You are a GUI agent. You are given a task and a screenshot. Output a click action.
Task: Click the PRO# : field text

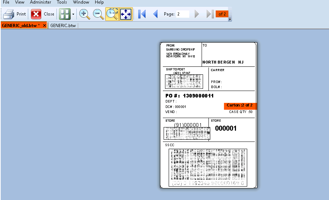[216, 82]
